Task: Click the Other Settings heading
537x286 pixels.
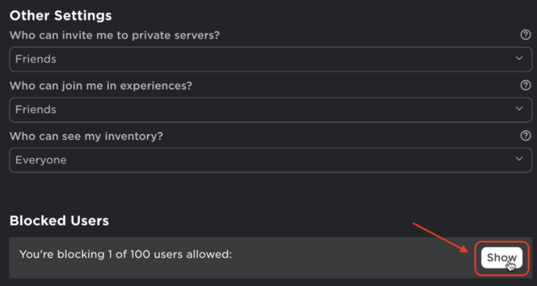Action: tap(61, 16)
